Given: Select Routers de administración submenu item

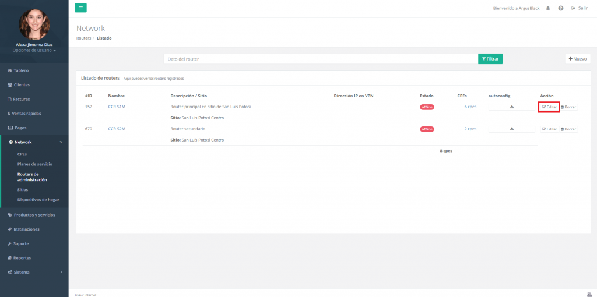Looking at the screenshot, I should click(33, 177).
